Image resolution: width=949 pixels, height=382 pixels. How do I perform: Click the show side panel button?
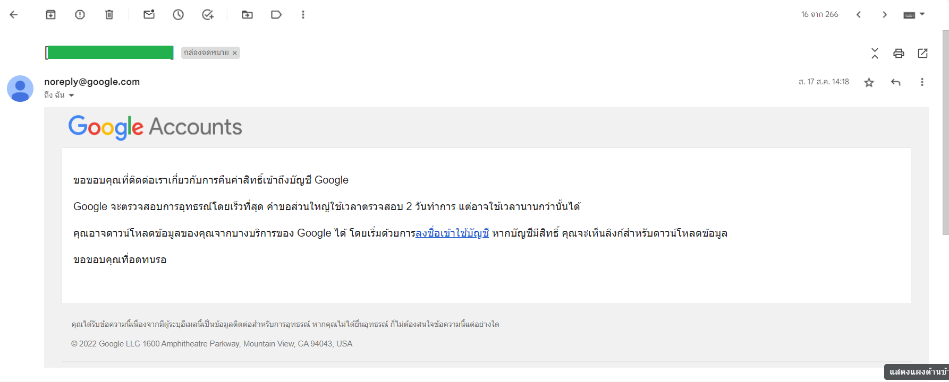(917, 372)
